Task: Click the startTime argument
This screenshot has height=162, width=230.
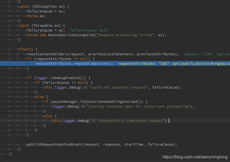Action: pos(134,145)
